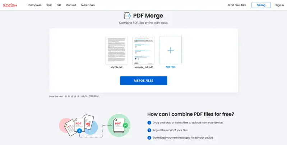This screenshot has height=145, width=287.
Task: Click the MERGE FILES button
Action: coord(144,81)
